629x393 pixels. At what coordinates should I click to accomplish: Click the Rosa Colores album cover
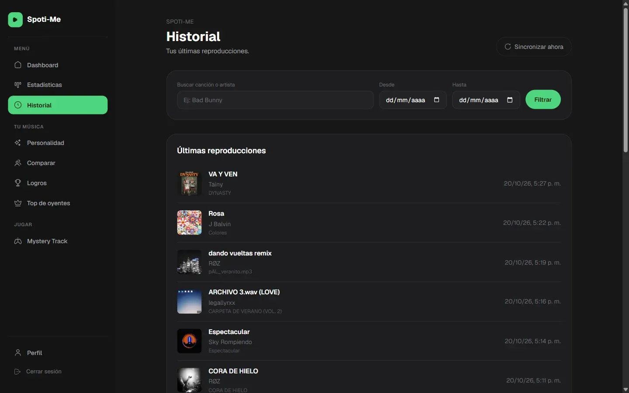pyautogui.click(x=189, y=223)
